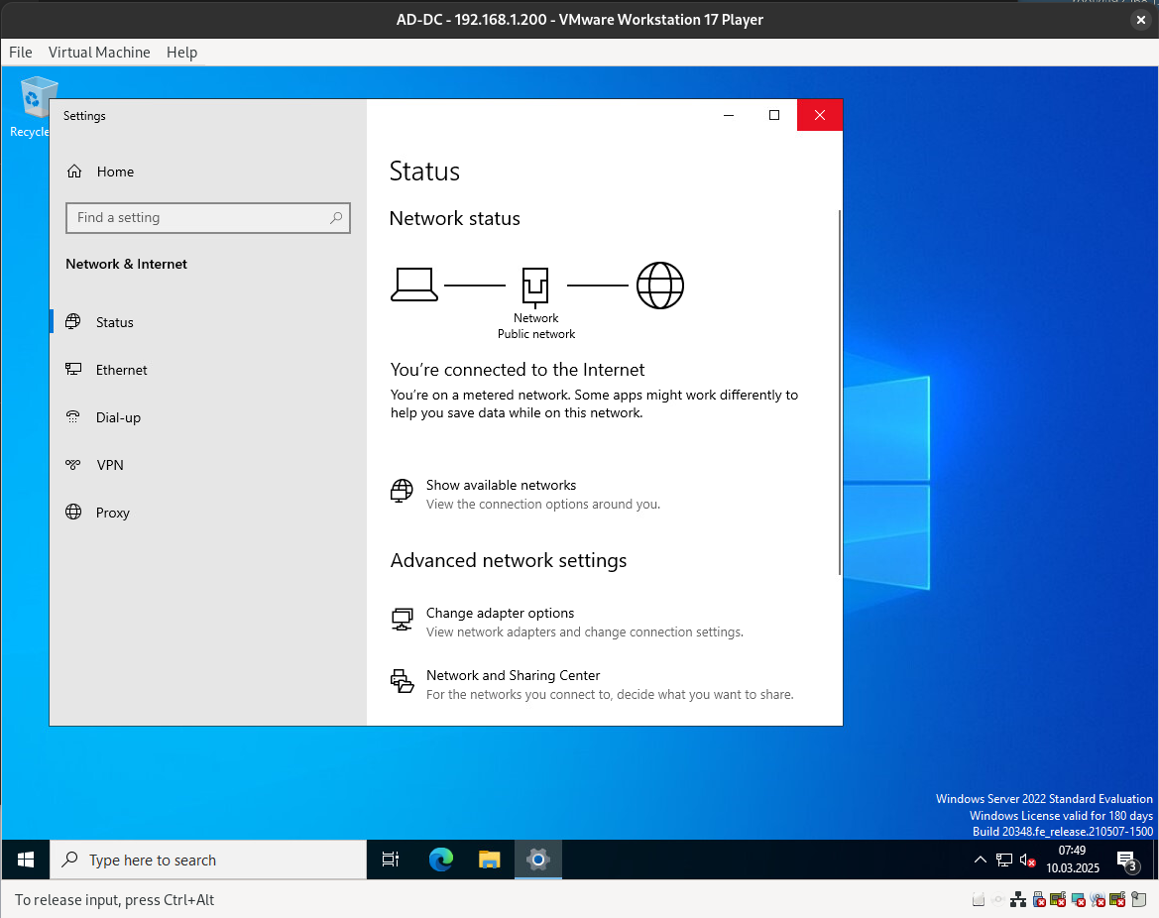Open Network and Sharing Center
This screenshot has width=1159, height=918.
pos(513,675)
